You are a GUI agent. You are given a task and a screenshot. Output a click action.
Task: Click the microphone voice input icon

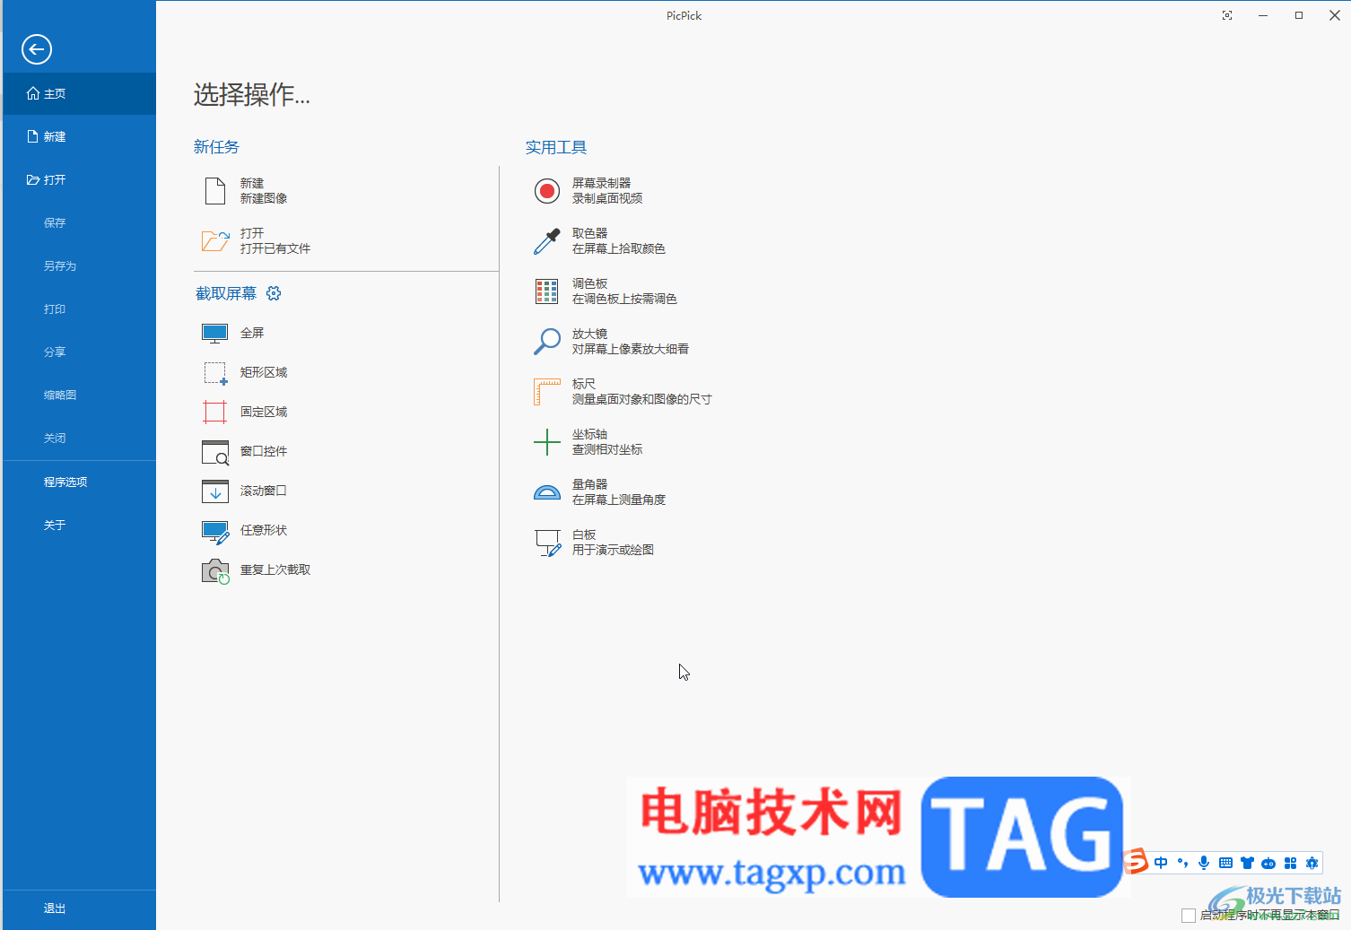[x=1204, y=863]
